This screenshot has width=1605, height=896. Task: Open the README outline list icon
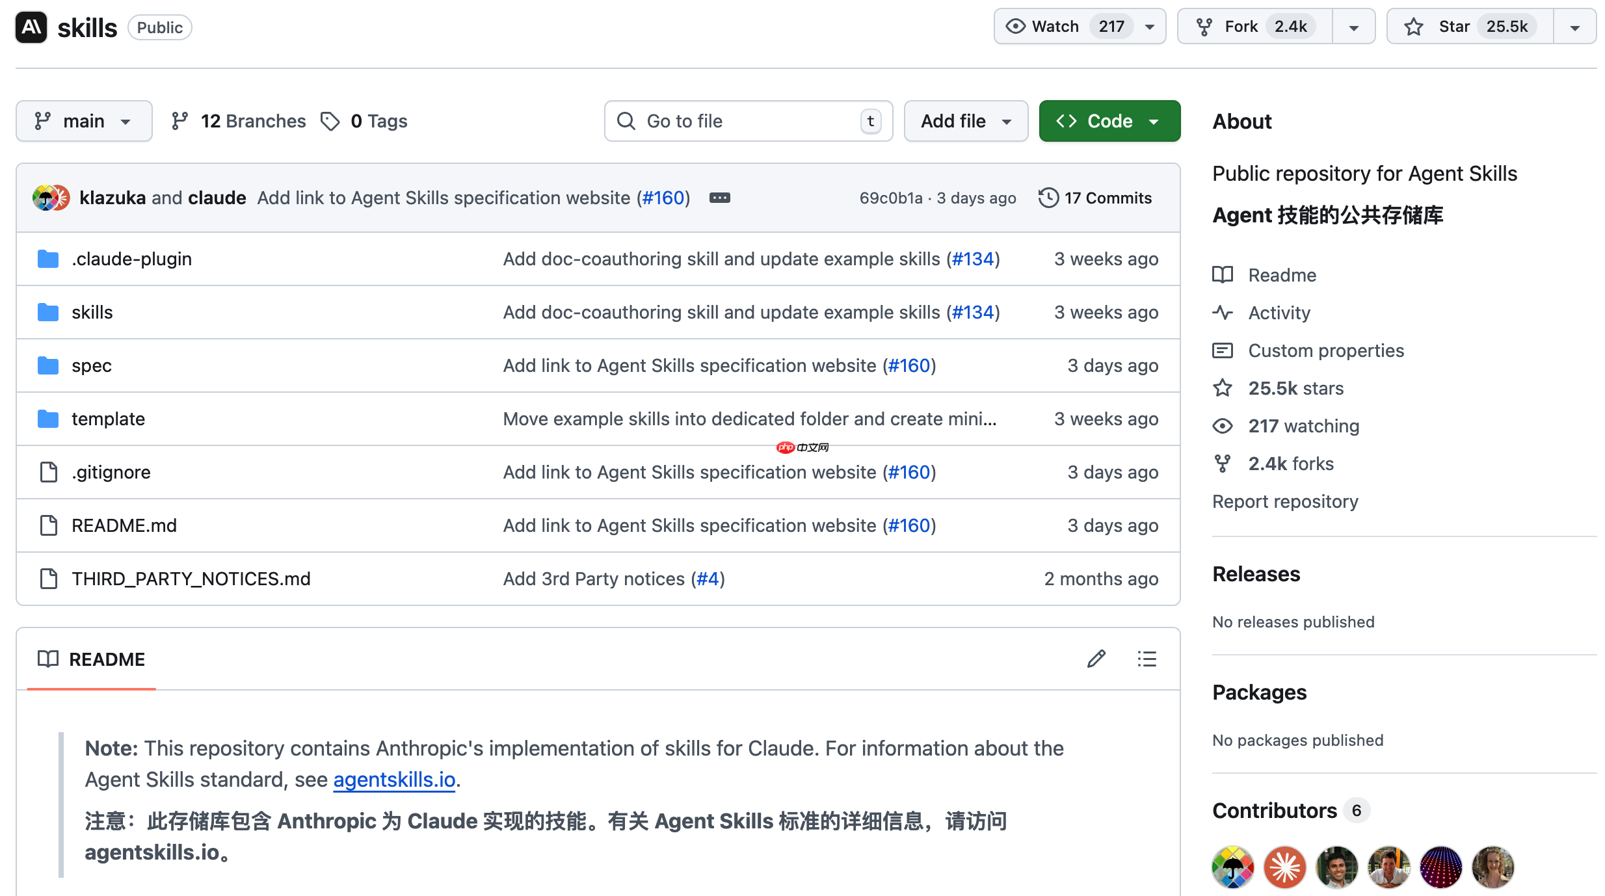(1147, 659)
